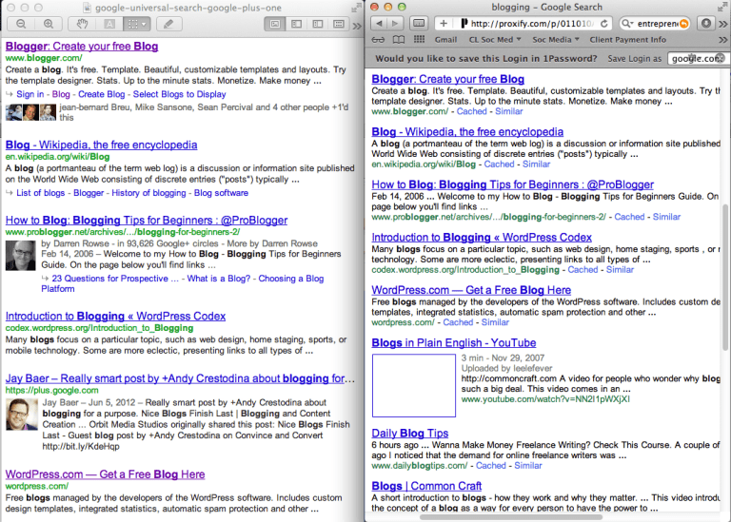
Task: Open WordPress.com Get a Free Blog in Preview
Action: (105, 474)
